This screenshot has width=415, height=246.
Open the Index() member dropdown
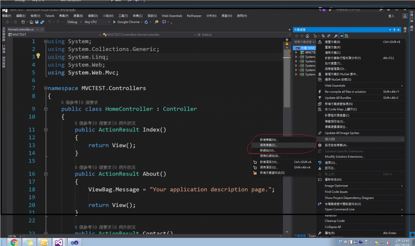pyautogui.click(x=244, y=34)
